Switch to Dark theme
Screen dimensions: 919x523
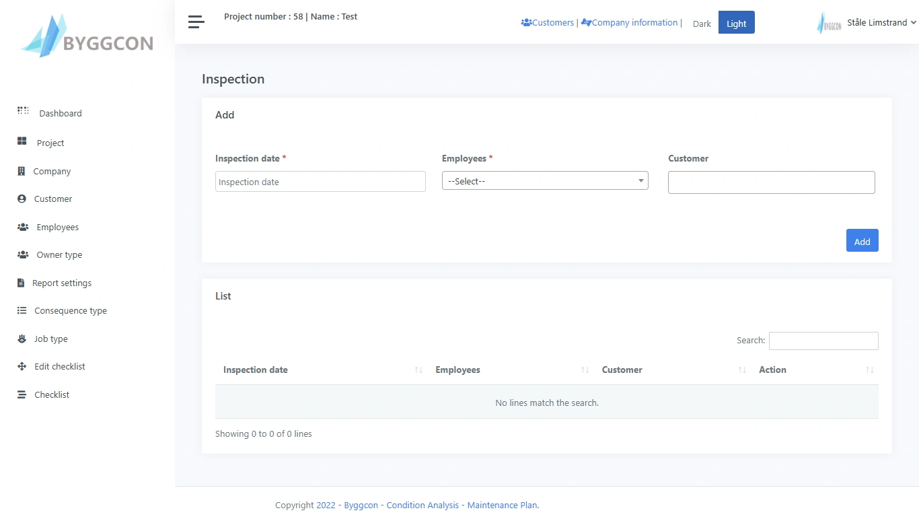tap(702, 24)
